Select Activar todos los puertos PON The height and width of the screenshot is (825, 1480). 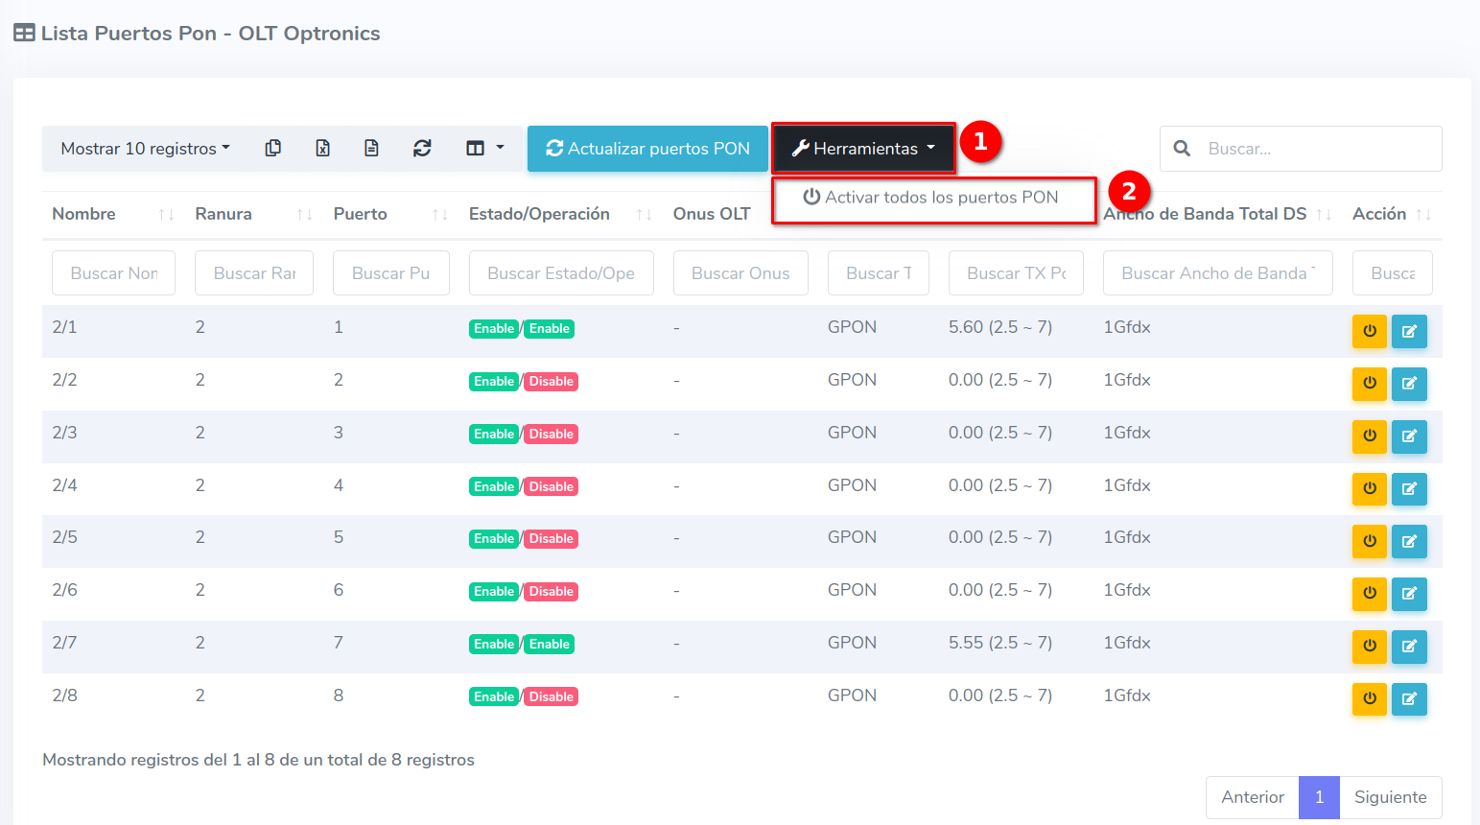click(932, 198)
